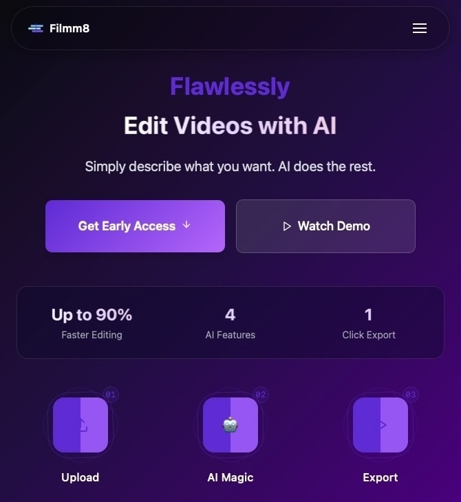The height and width of the screenshot is (502, 461).
Task: Click the 03 step number badge
Action: pyautogui.click(x=410, y=395)
